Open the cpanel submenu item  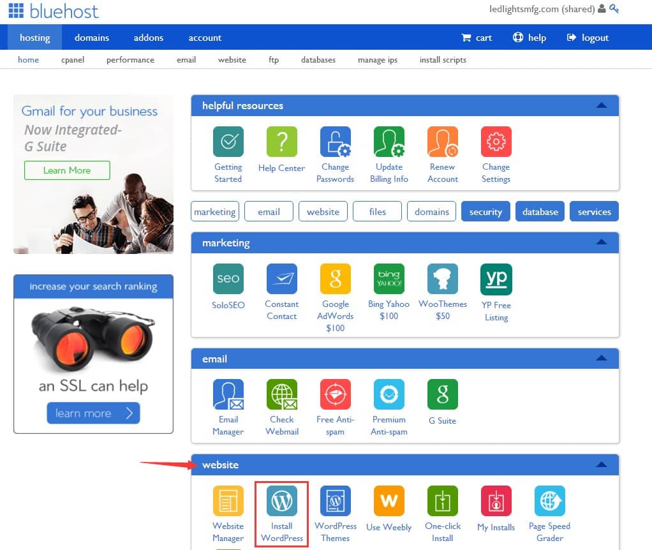[73, 60]
